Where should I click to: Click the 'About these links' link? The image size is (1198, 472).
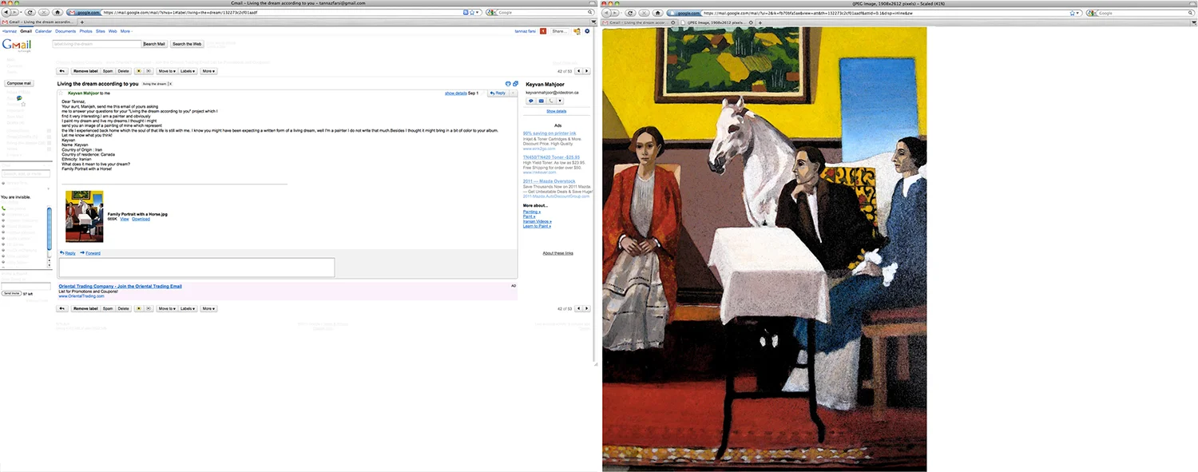tap(557, 253)
